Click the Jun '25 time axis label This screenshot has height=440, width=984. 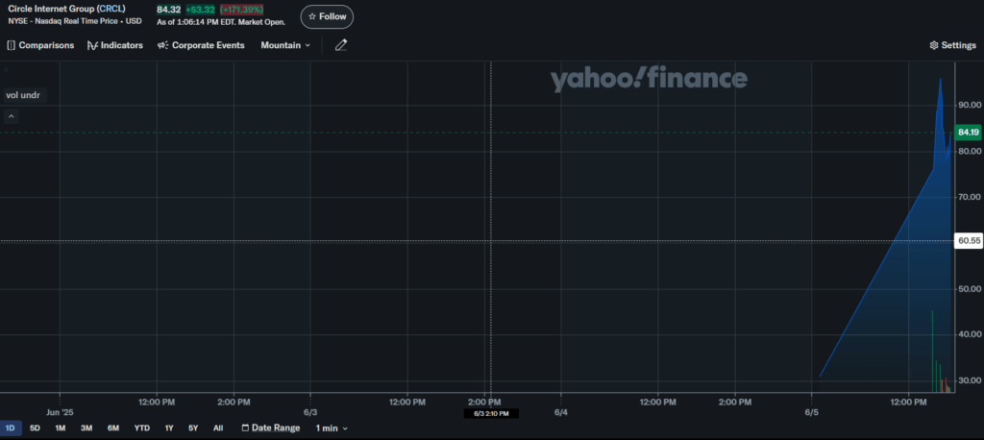(x=61, y=412)
